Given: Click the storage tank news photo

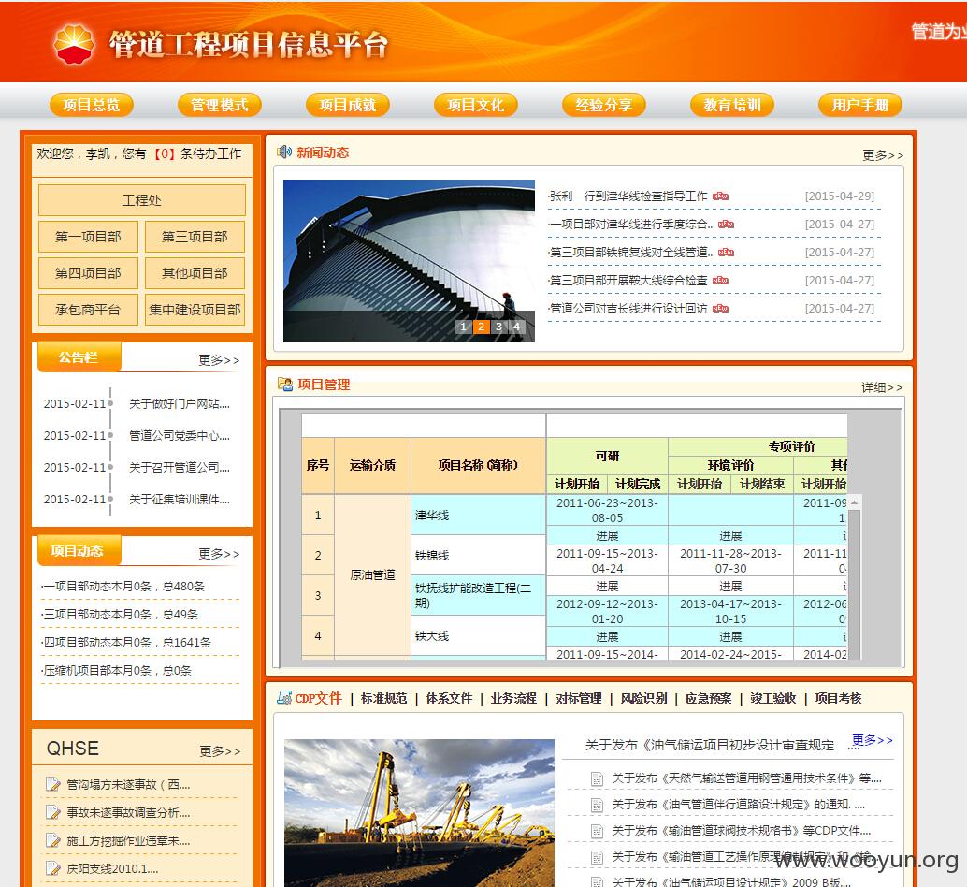Looking at the screenshot, I should click(x=409, y=260).
